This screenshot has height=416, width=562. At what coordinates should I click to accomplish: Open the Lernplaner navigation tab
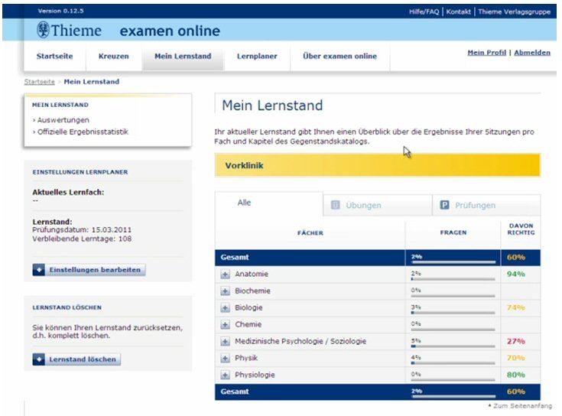[257, 57]
